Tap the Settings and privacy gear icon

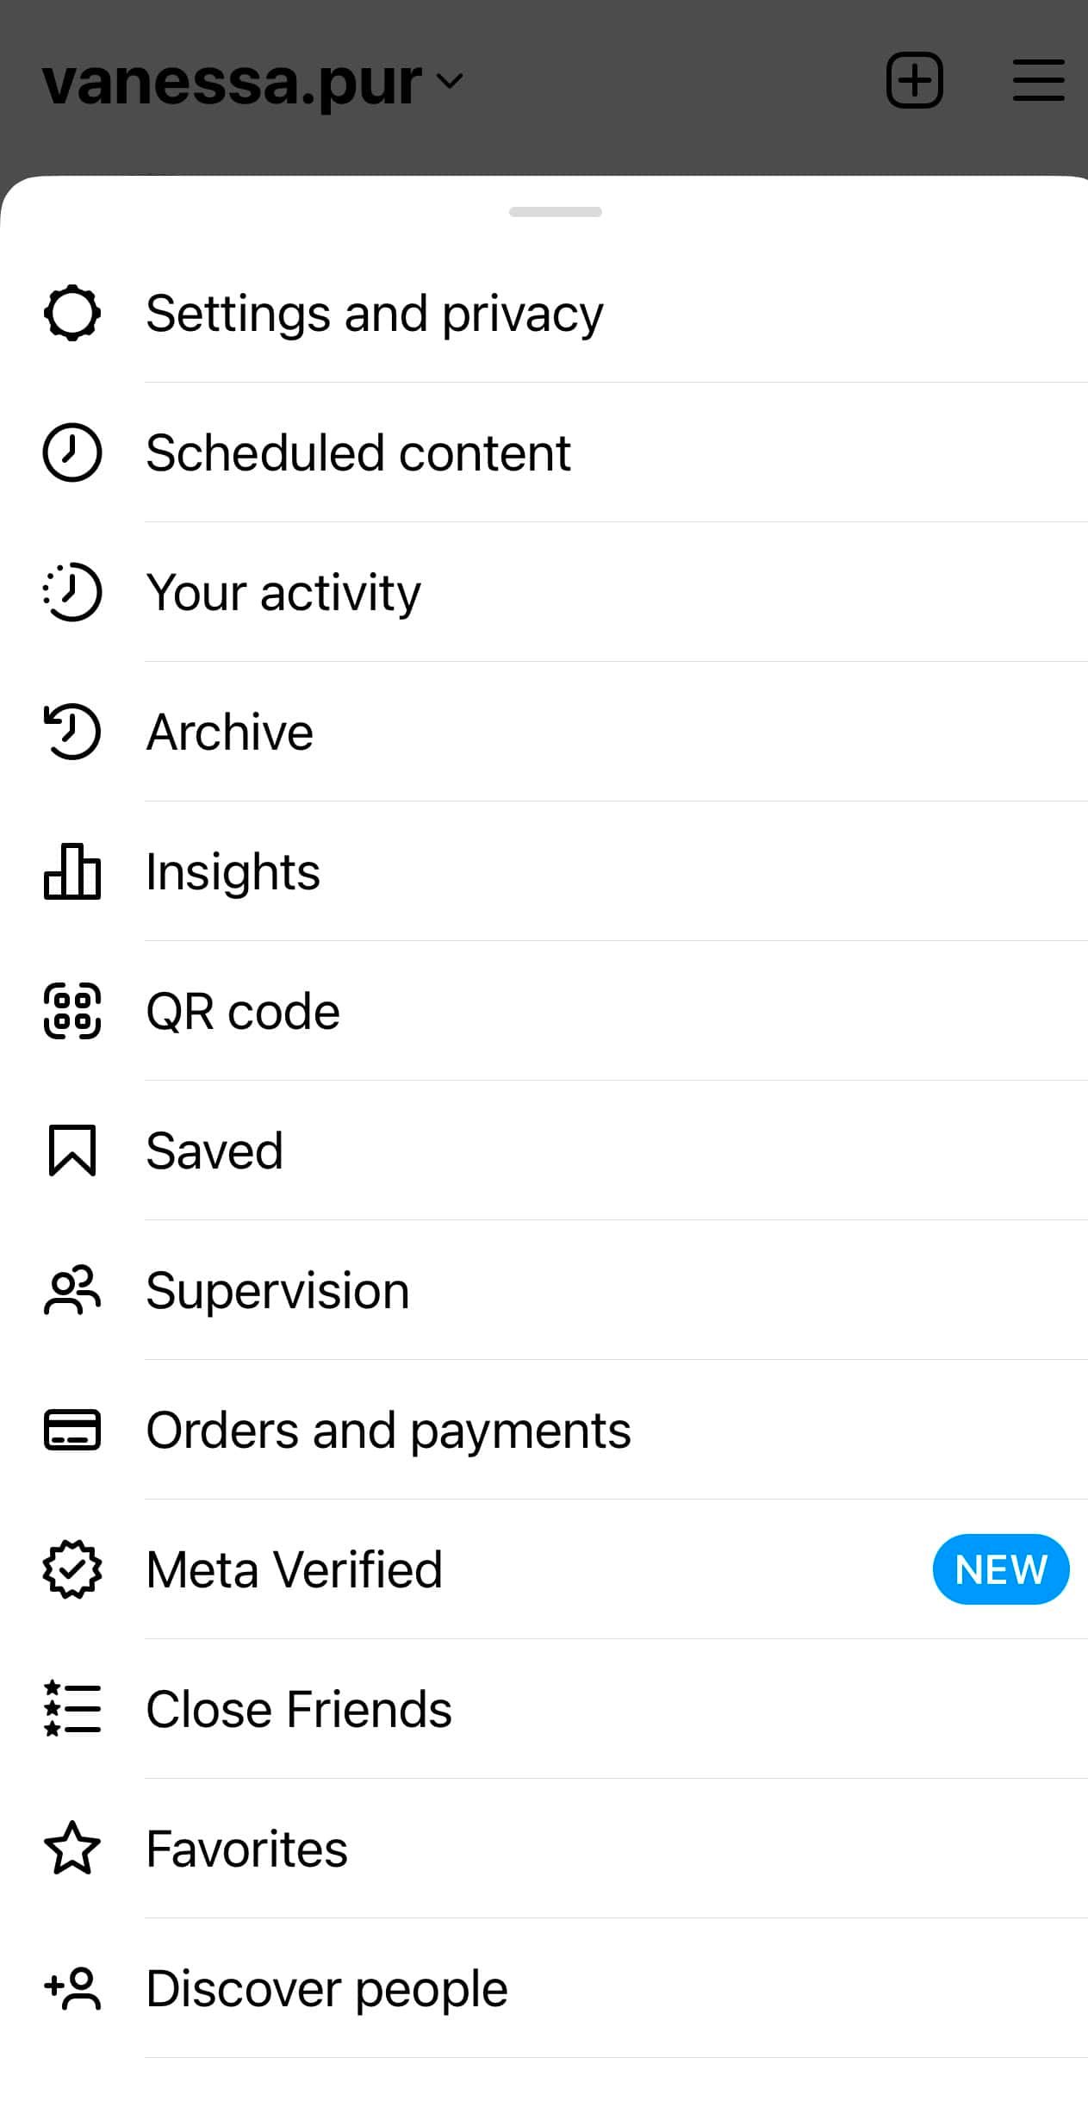[72, 313]
